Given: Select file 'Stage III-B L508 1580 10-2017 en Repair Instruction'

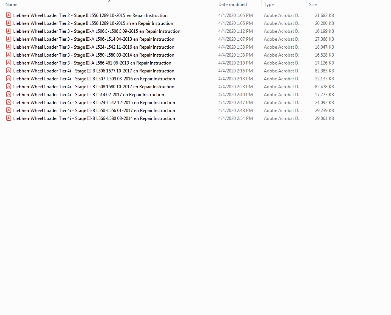Looking at the screenshot, I should (94, 87).
